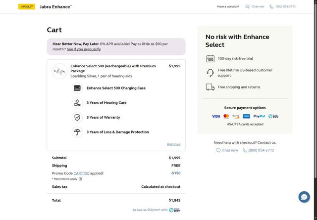The image size is (317, 220).
Task: Click the Bread Pay logo below the total
Action: tap(174, 210)
